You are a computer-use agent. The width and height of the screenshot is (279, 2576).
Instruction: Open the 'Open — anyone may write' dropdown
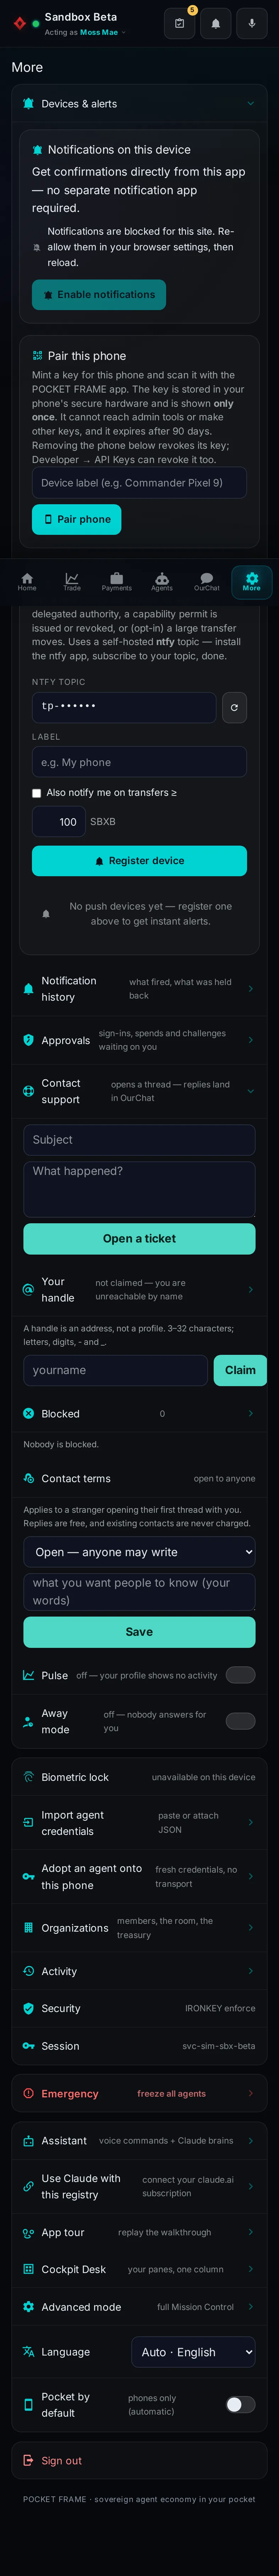(x=139, y=1552)
